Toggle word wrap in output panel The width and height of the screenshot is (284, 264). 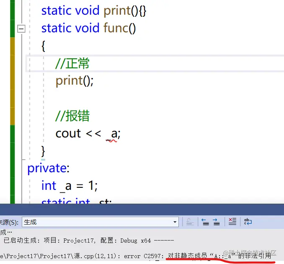(248, 222)
